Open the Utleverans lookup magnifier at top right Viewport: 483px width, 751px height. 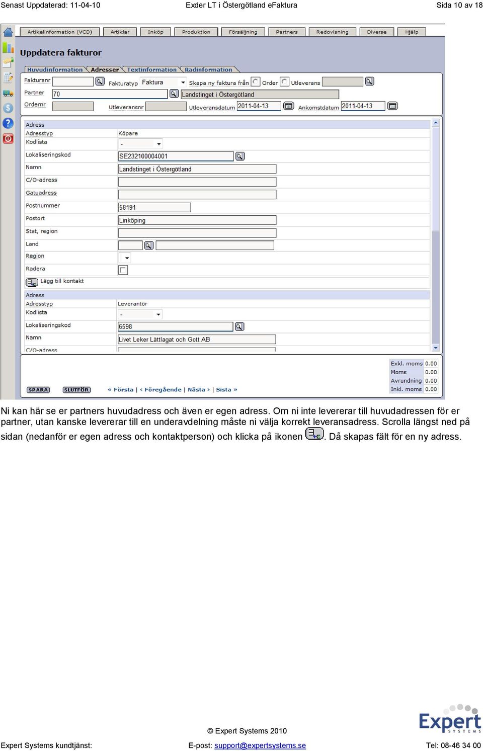(x=369, y=81)
